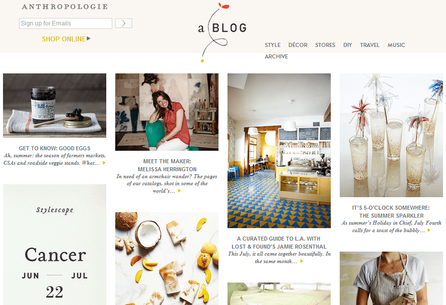This screenshot has height=305, width=446.
Task: Go to the STORES section
Action: tap(325, 45)
